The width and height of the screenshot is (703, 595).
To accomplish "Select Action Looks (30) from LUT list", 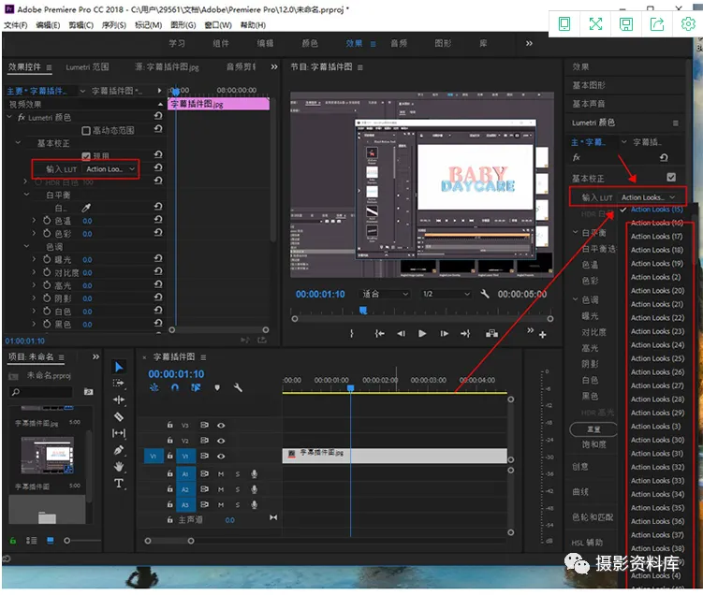I will [x=657, y=440].
